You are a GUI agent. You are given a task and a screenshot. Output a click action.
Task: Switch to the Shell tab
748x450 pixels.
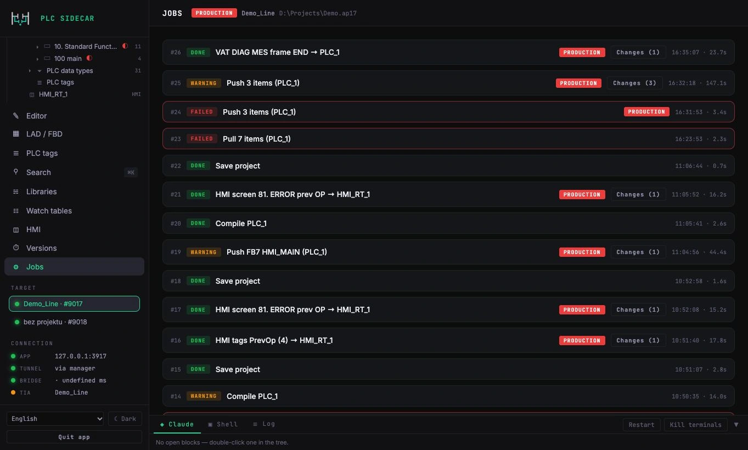pyautogui.click(x=223, y=424)
